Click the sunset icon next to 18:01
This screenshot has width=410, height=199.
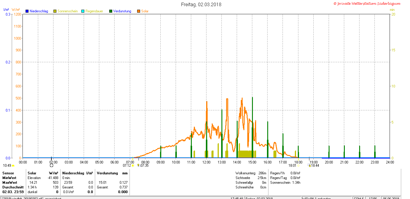click(x=299, y=166)
